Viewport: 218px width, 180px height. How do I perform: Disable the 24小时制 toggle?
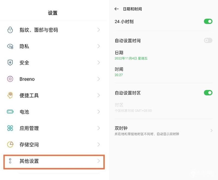click(x=208, y=21)
